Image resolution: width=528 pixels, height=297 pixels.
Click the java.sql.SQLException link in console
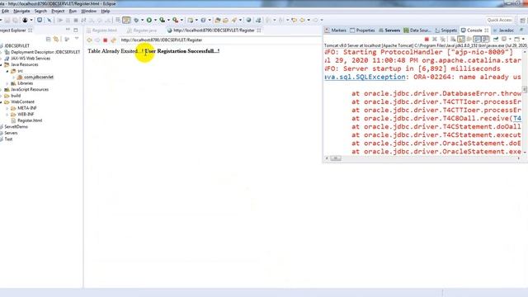pos(365,77)
